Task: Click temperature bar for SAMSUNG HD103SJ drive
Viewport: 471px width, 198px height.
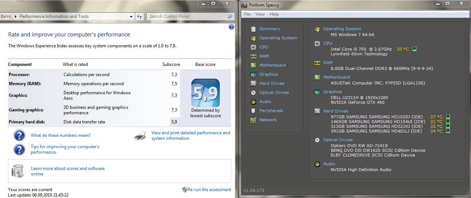Action: 448,117
